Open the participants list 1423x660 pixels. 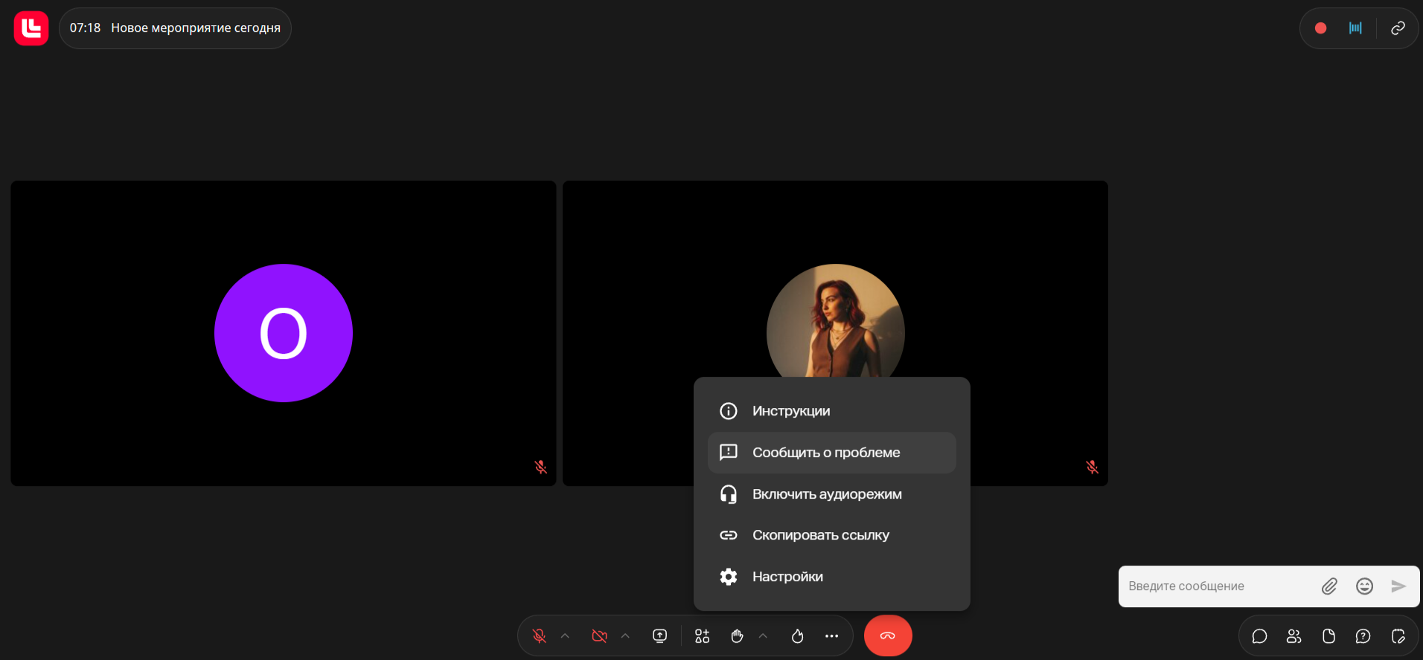point(1294,636)
